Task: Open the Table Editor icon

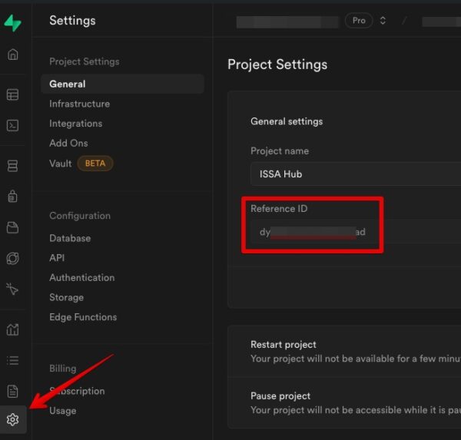Action: pyautogui.click(x=12, y=95)
